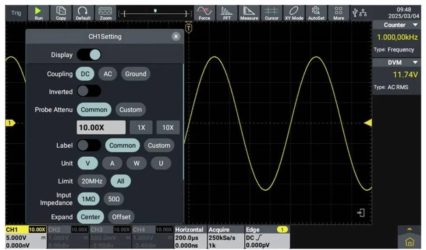Expand the DVM dropdown arrow
426x250 pixels.
[415, 62]
